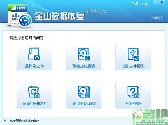Open the 怎么高质量找回丢失数据 help link
168x125 pixels.
[x=22, y=121]
